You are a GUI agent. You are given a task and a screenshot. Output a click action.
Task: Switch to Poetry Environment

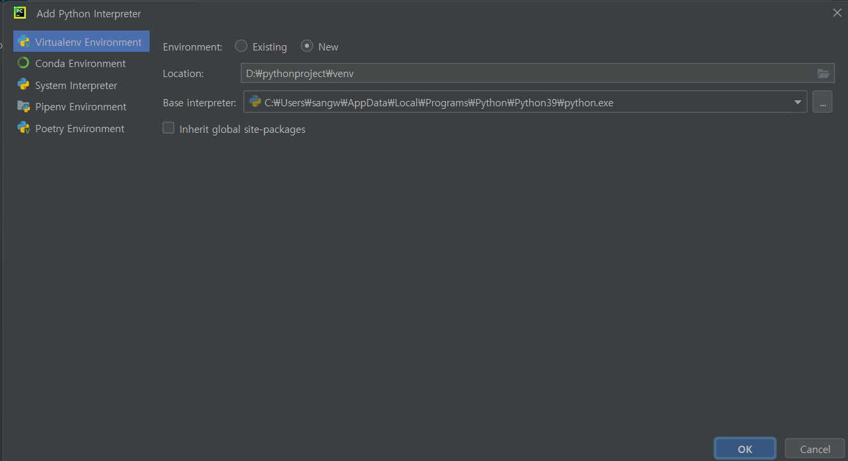80,129
